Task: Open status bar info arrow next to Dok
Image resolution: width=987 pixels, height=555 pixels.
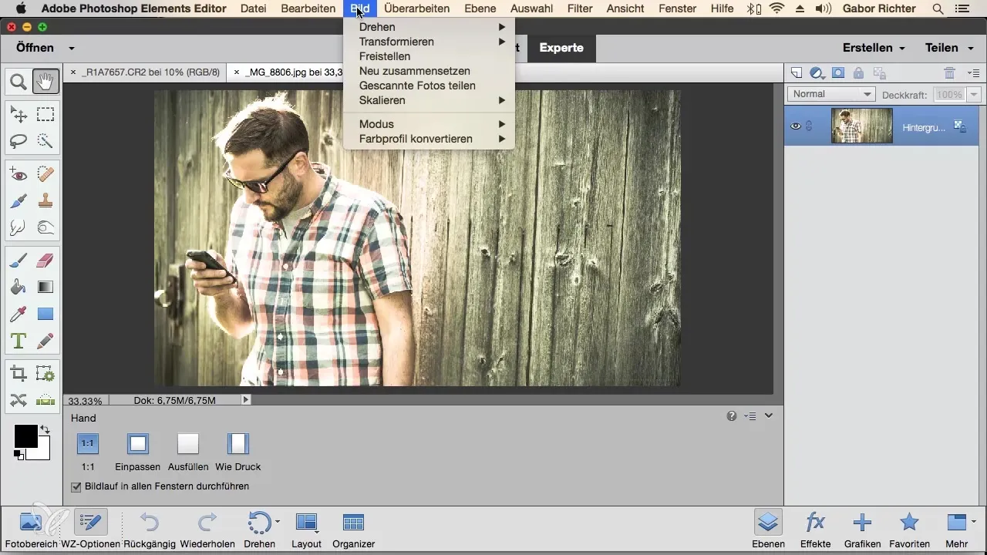Action: tap(246, 400)
